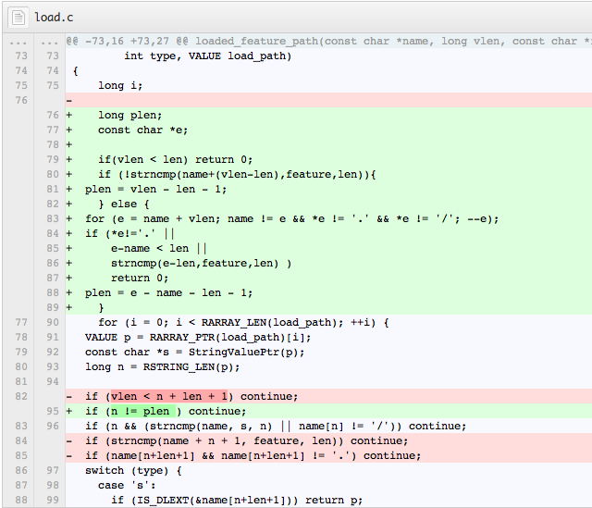
Task: Click the added line 'const char *e;'
Action: click(142, 130)
